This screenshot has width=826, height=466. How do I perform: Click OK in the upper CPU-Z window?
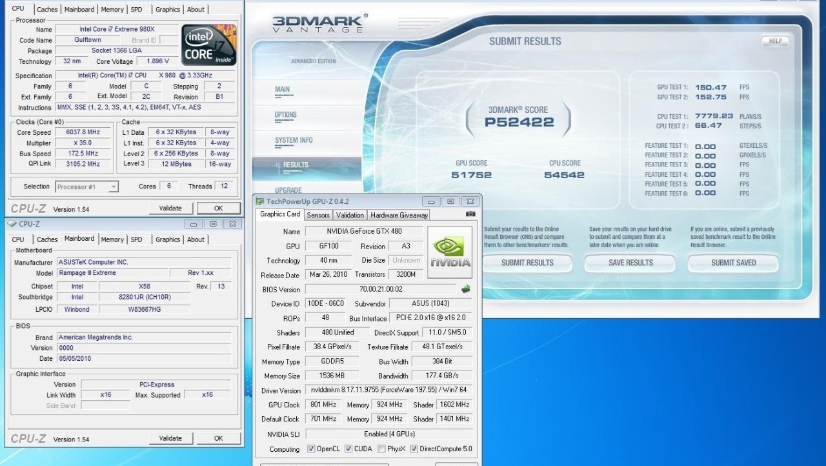218,208
